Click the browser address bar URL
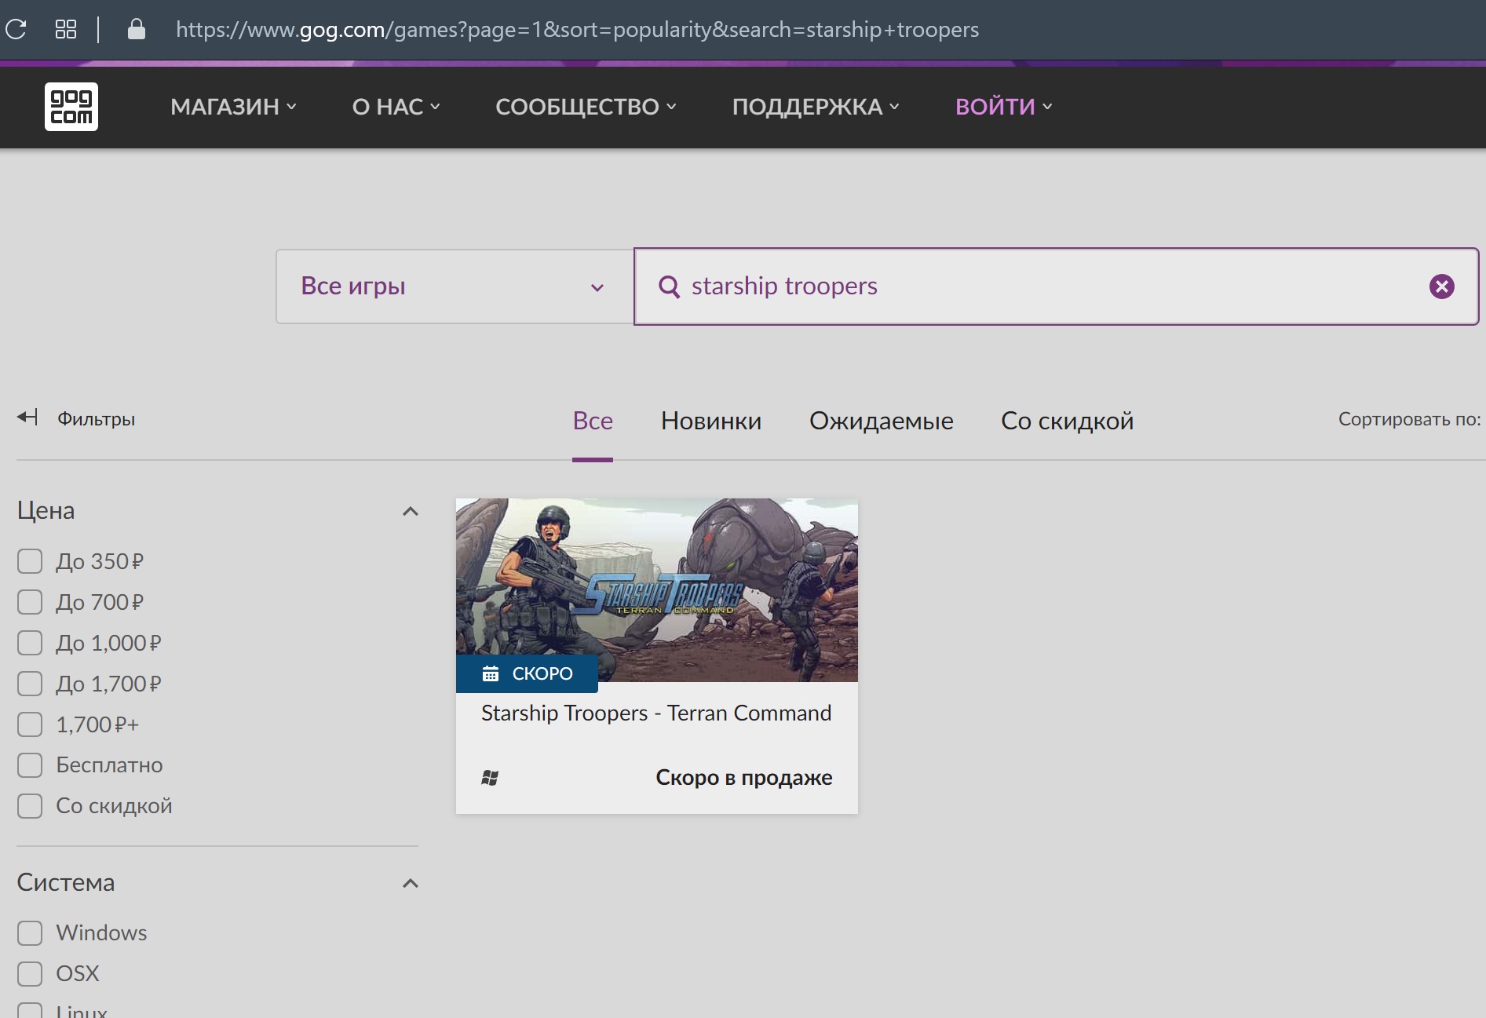 (577, 30)
